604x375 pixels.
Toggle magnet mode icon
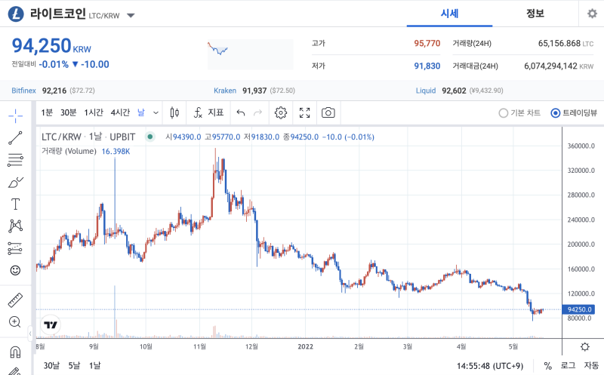point(15,352)
